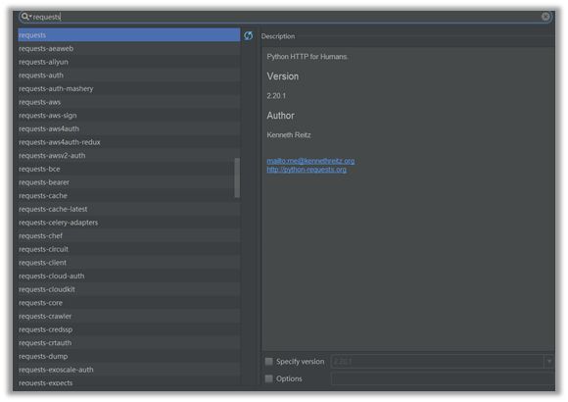Clear the search field with the X icon

545,17
